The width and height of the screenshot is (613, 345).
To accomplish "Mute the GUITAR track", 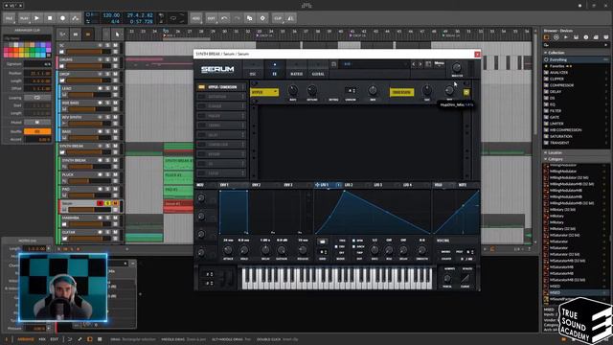I will (x=115, y=232).
